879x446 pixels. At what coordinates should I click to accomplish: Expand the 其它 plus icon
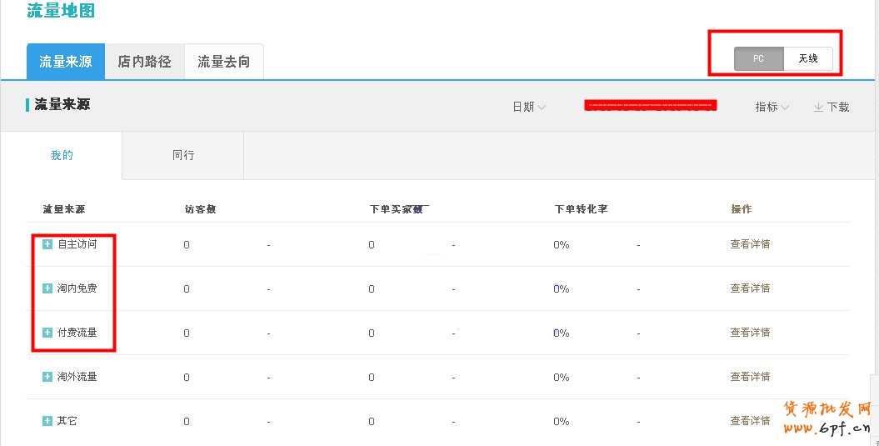pos(47,421)
